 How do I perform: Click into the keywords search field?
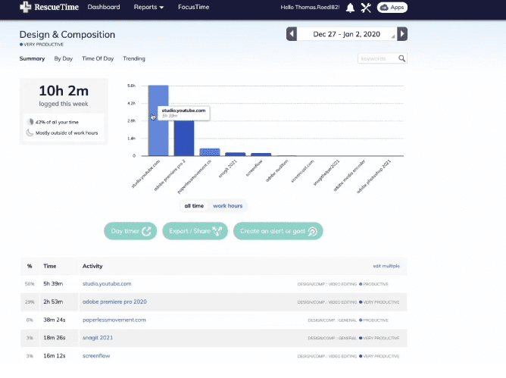(377, 58)
